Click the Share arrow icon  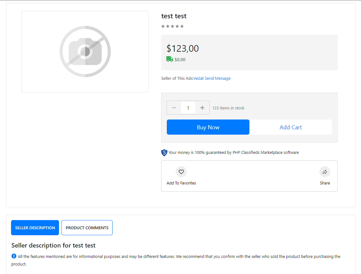[325, 172]
